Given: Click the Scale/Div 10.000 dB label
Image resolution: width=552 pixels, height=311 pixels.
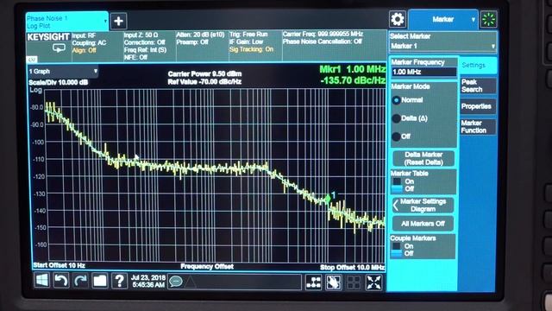Looking at the screenshot, I should [59, 83].
